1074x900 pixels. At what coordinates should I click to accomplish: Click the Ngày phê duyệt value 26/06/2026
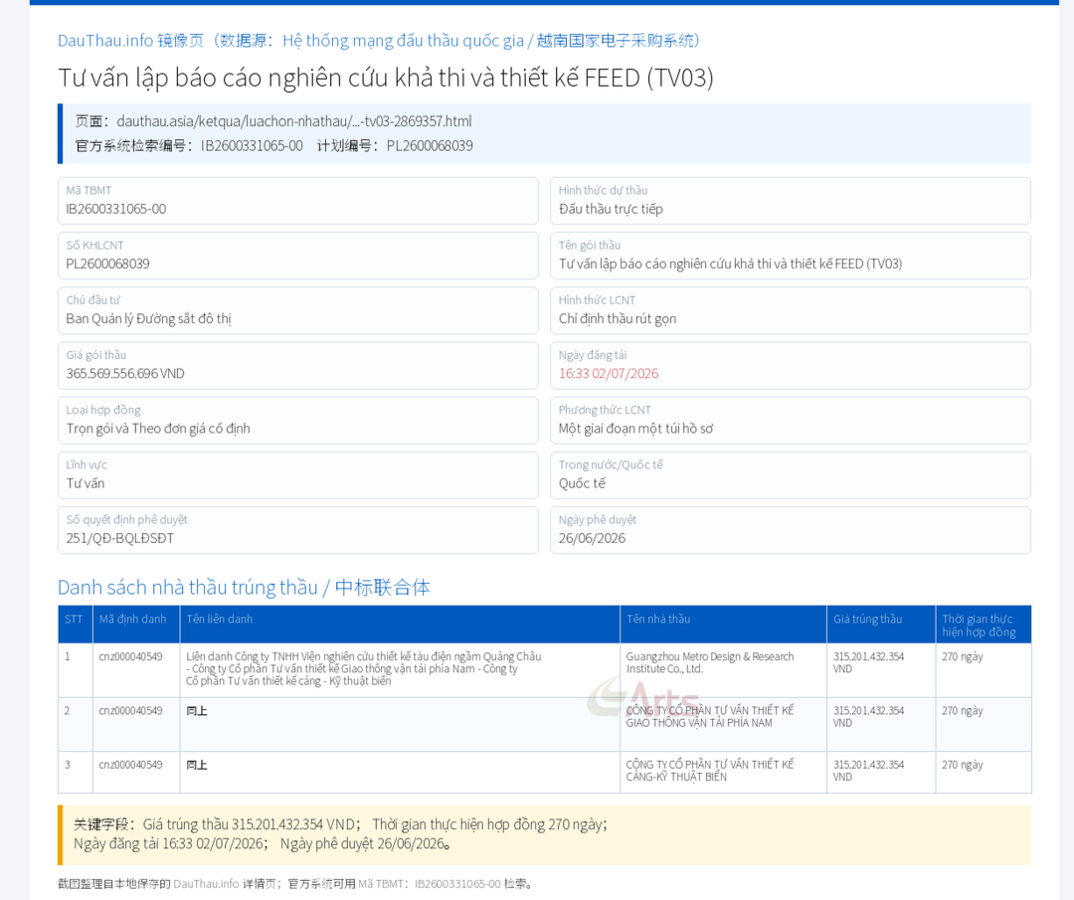coord(592,538)
